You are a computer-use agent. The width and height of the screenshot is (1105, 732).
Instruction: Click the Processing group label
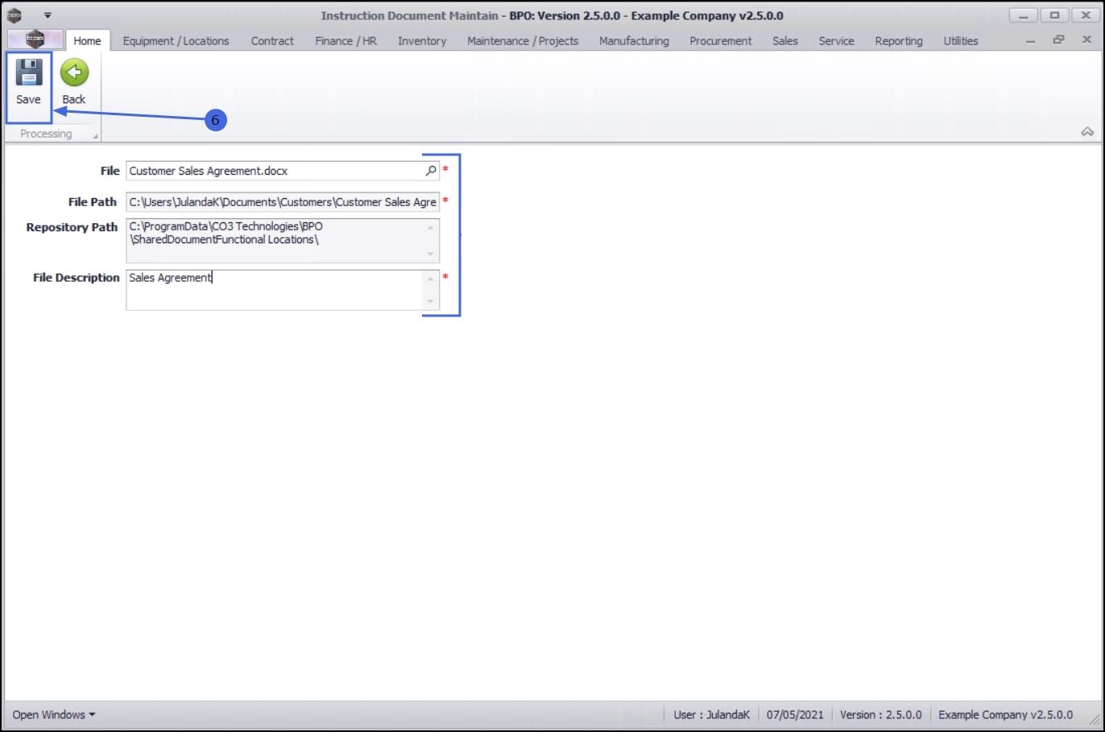(x=46, y=134)
